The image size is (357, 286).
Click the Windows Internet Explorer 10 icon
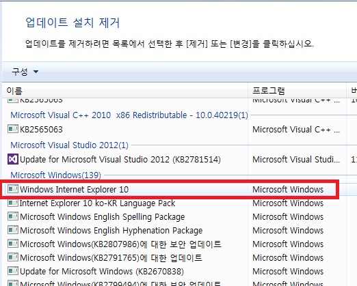pyautogui.click(x=12, y=189)
